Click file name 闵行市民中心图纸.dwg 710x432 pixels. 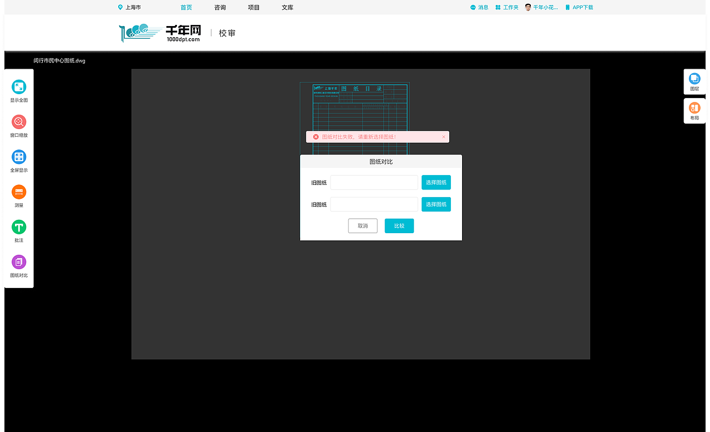[59, 60]
